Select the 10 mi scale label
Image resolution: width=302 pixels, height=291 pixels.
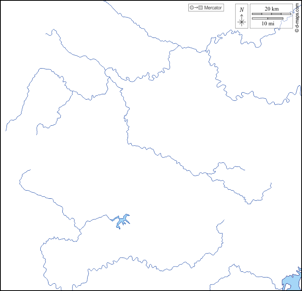pos(268,24)
